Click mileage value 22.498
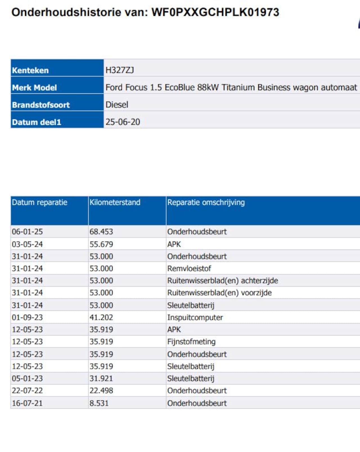360x452 pixels. point(101,390)
